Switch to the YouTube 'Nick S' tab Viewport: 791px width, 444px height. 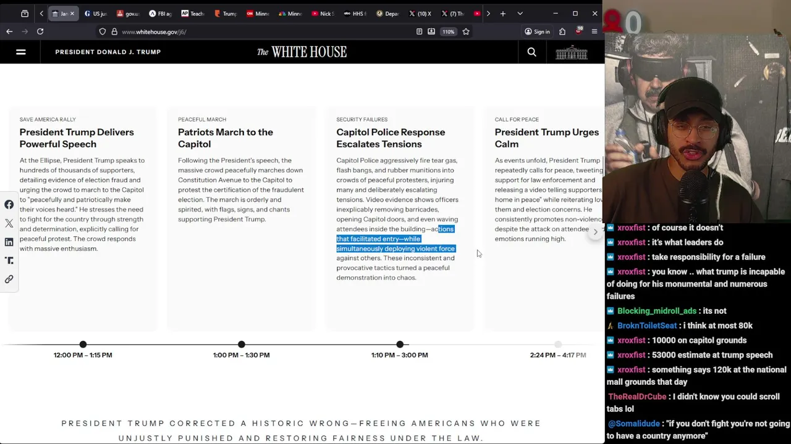[x=323, y=14]
